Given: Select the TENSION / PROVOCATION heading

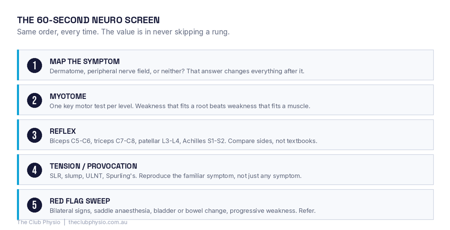Looking at the screenshot, I should 93,166.
